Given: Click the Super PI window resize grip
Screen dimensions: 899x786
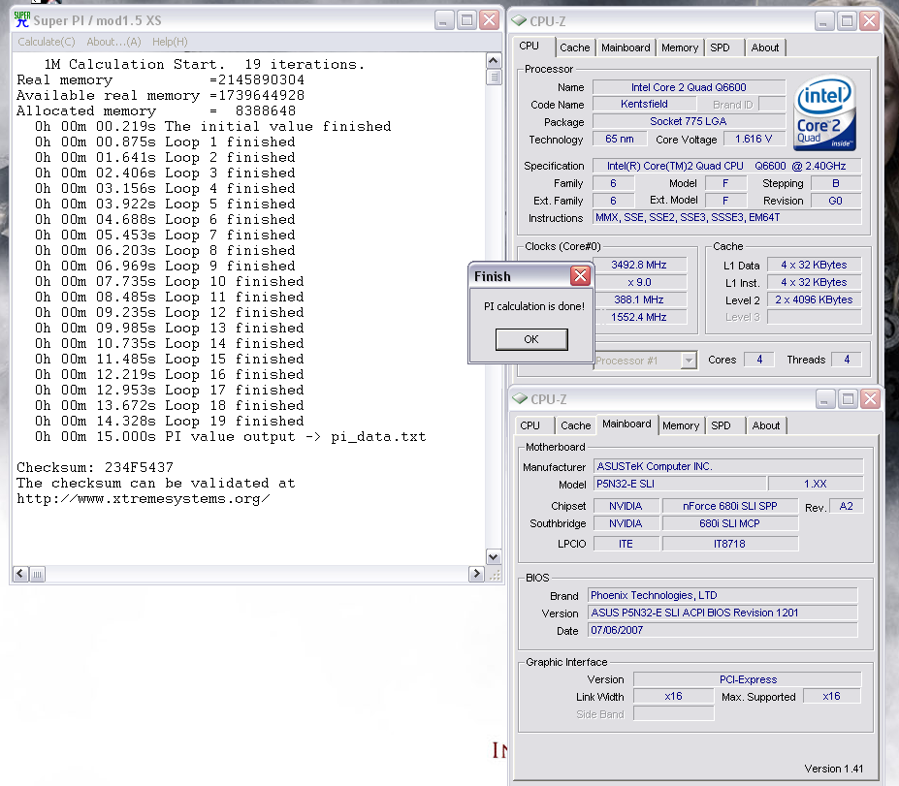Looking at the screenshot, I should tap(495, 574).
